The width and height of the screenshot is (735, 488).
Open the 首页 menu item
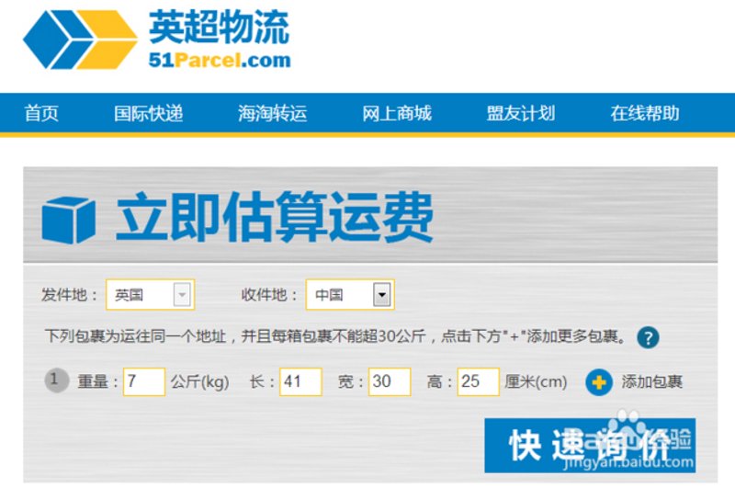click(41, 113)
